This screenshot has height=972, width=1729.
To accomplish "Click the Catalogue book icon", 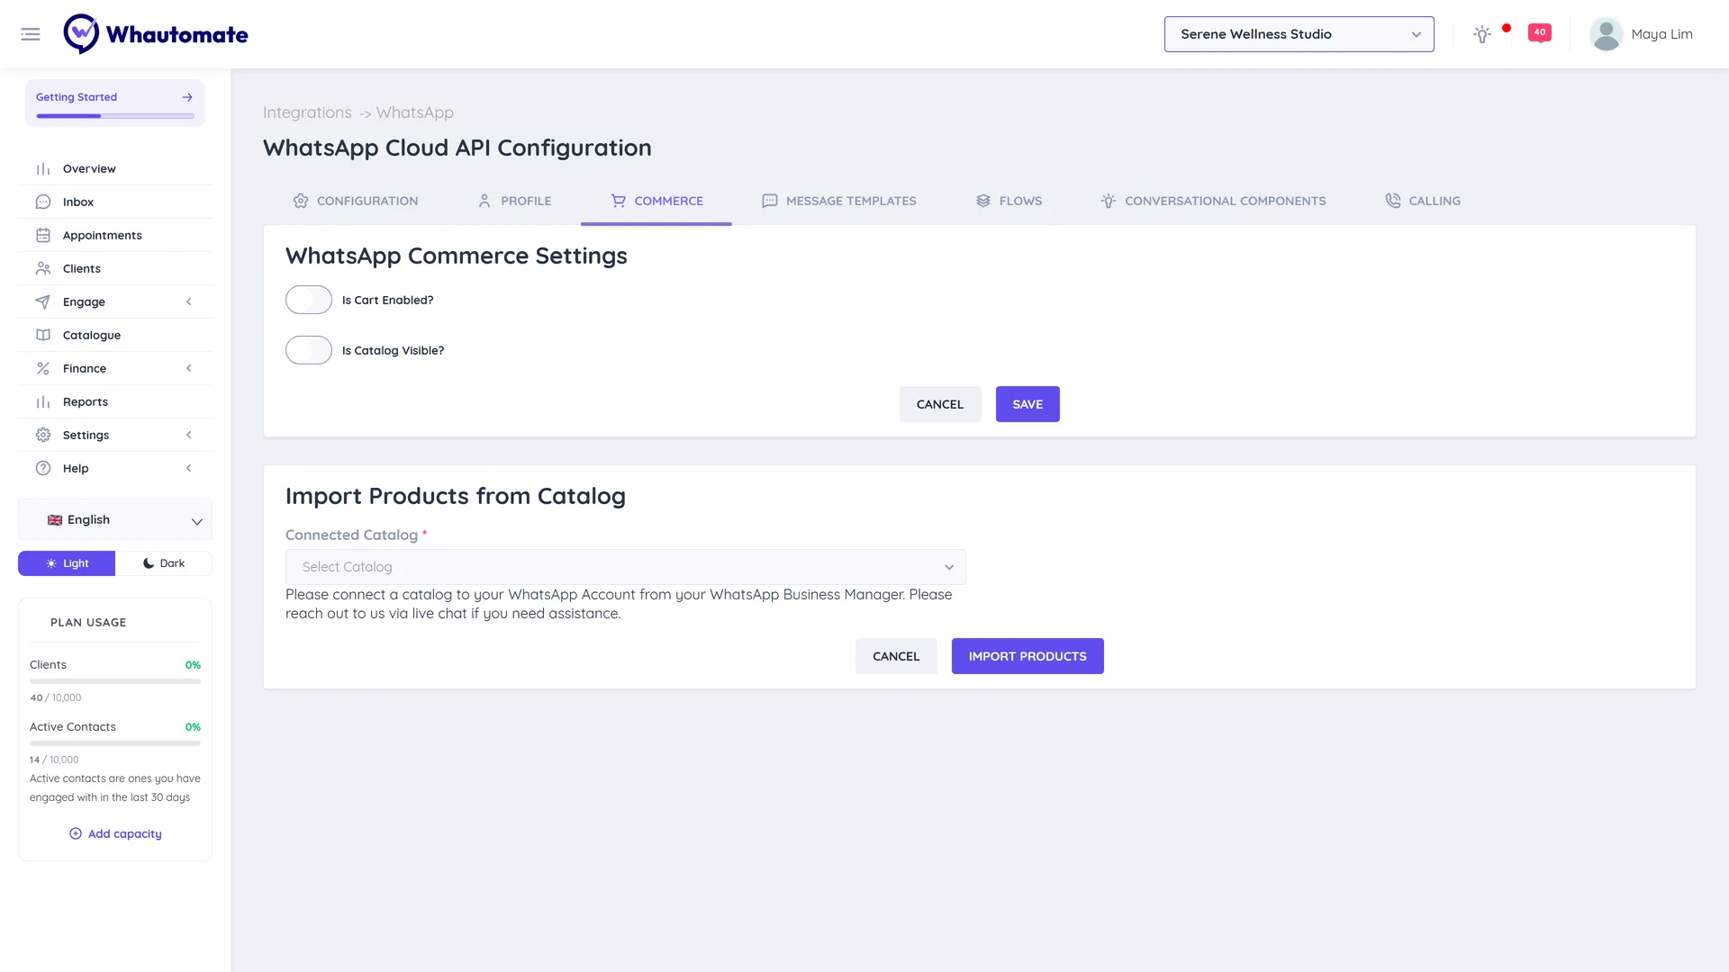I will 43,336.
